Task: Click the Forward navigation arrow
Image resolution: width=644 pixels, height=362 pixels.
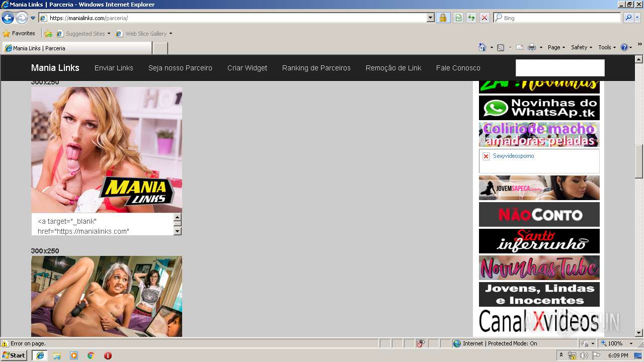Action: pos(22,18)
